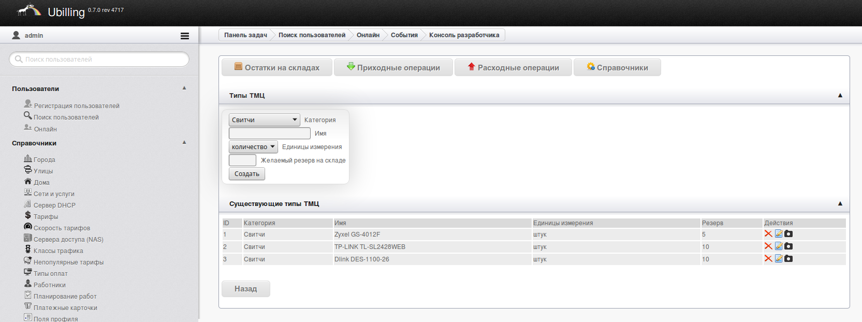Switch to Приходные операции tab
Image resolution: width=862 pixels, height=322 pixels.
(393, 68)
